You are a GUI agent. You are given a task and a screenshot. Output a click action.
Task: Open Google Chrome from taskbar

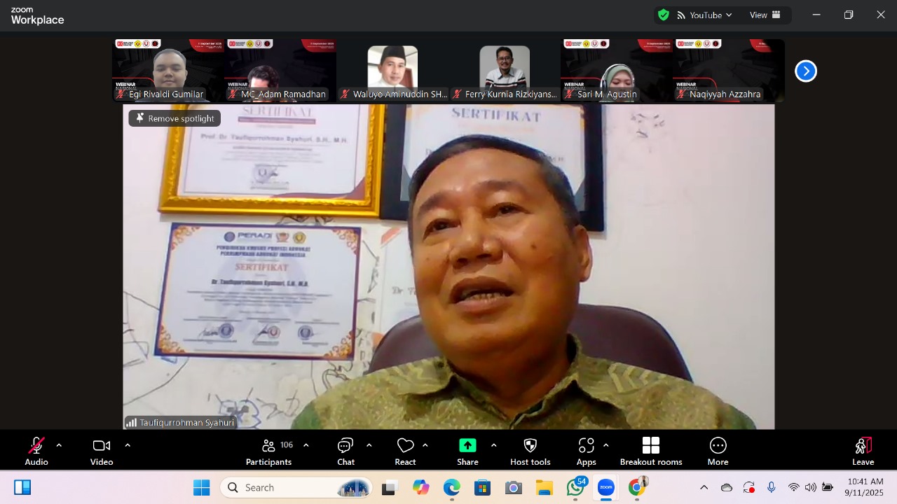pyautogui.click(x=637, y=487)
